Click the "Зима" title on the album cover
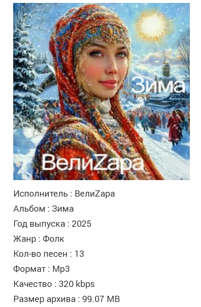 coord(158,85)
